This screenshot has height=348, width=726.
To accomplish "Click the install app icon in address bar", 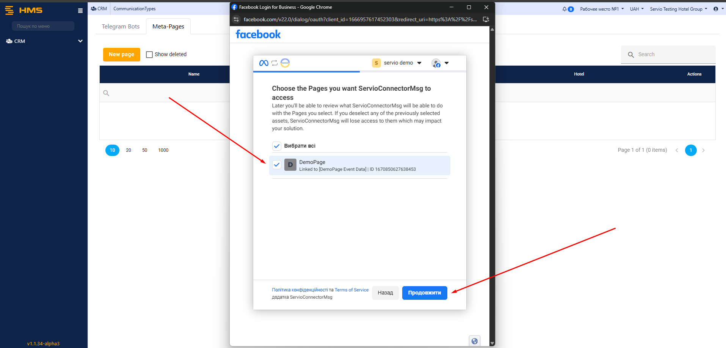I will 486,19.
